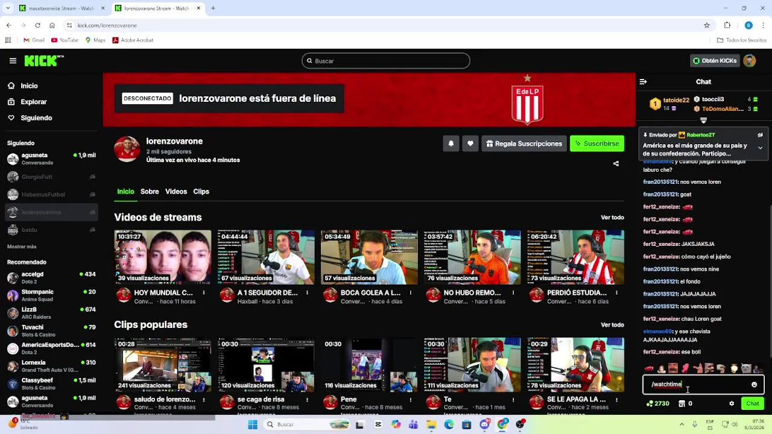Open recommended channel Tuvachi

coord(51,331)
